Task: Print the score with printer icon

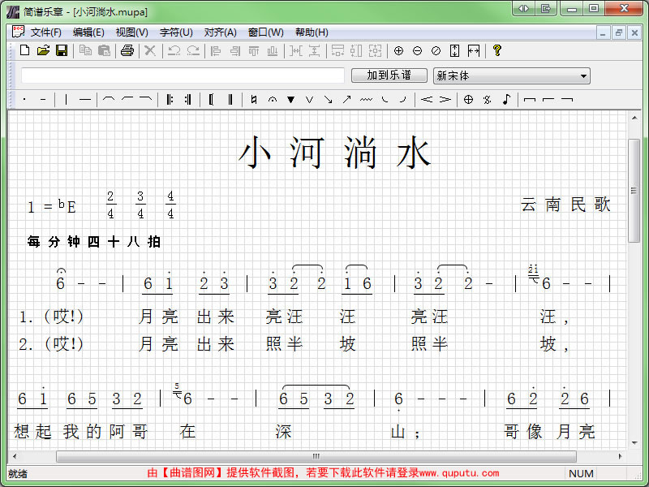Action: (127, 50)
